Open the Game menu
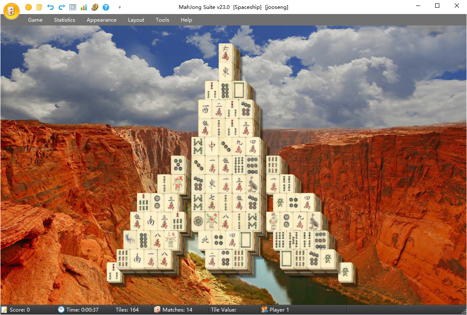Viewport: 467px width, 315px height. [x=35, y=20]
